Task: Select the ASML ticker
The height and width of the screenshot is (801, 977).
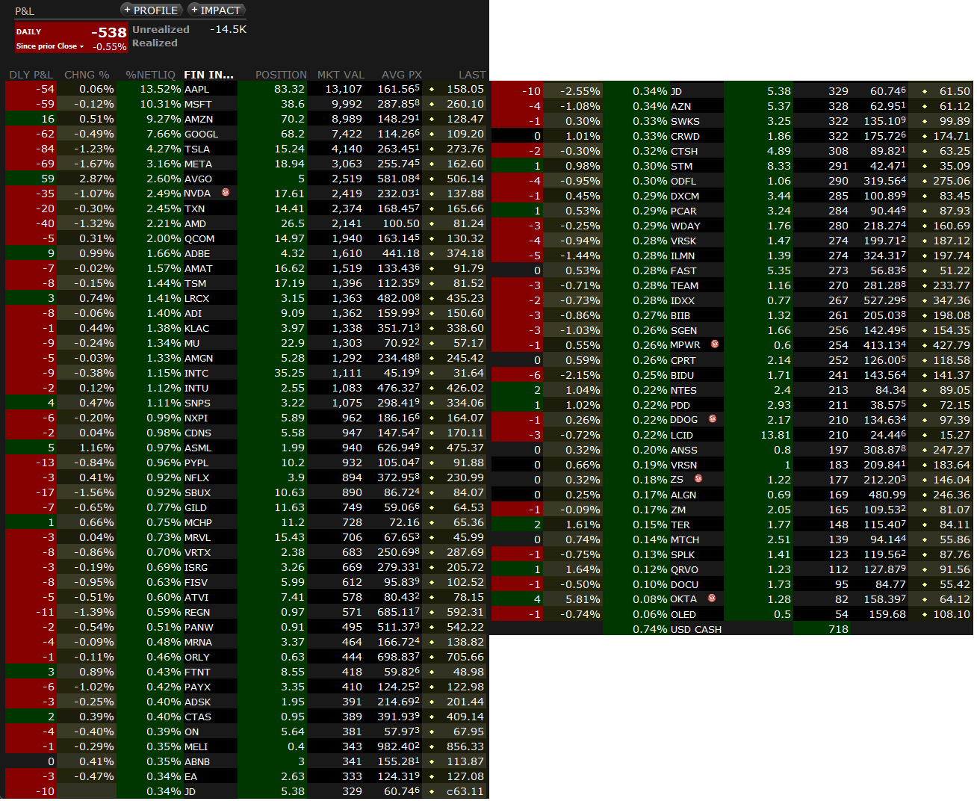Action: (x=198, y=448)
